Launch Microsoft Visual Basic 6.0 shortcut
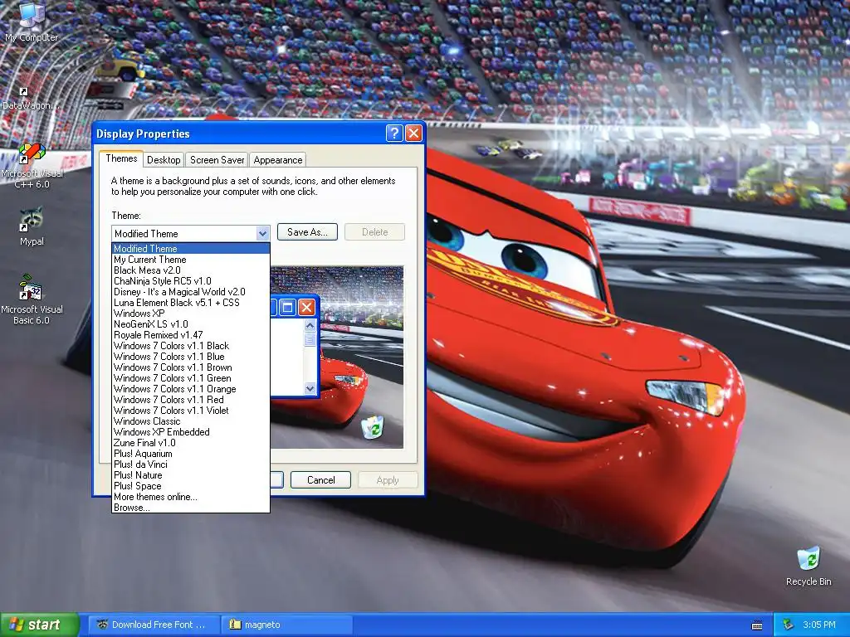This screenshot has width=850, height=637. (x=32, y=299)
